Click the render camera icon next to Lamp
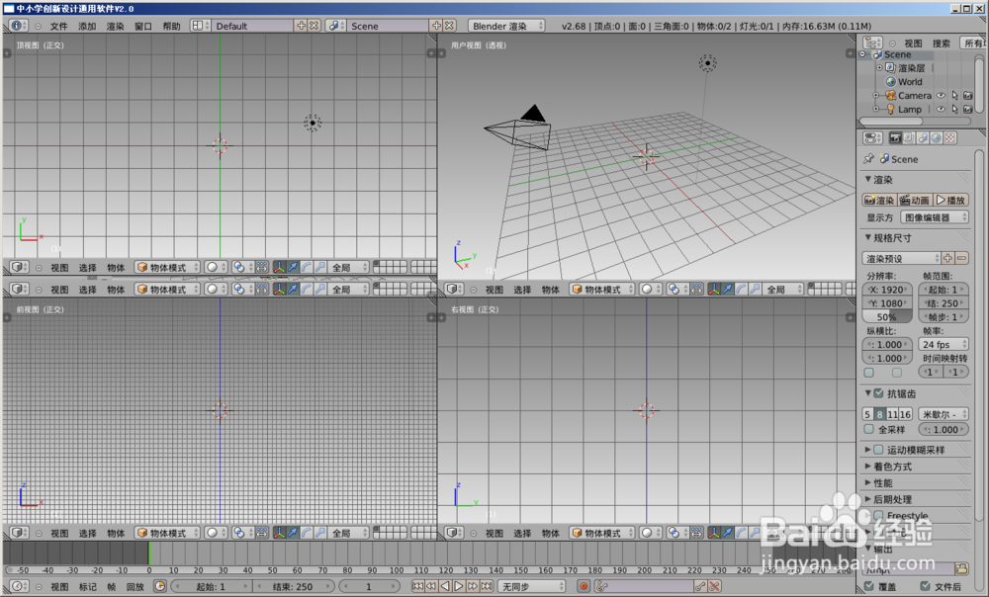The width and height of the screenshot is (989, 597). [x=968, y=109]
